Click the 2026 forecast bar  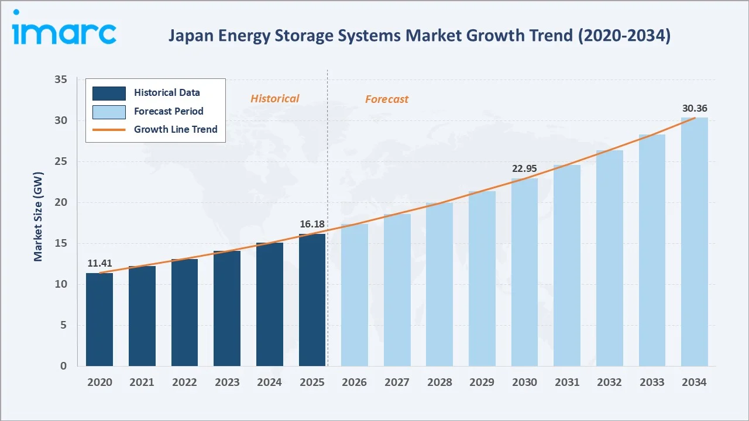pos(355,295)
